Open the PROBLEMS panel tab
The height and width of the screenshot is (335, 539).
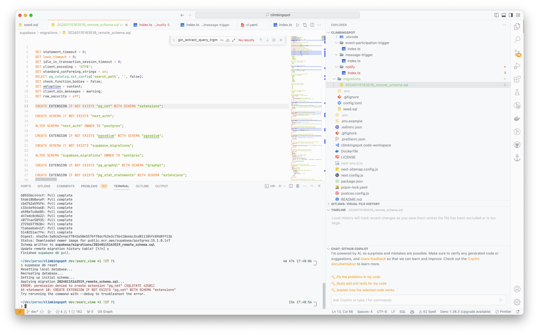tap(89, 186)
